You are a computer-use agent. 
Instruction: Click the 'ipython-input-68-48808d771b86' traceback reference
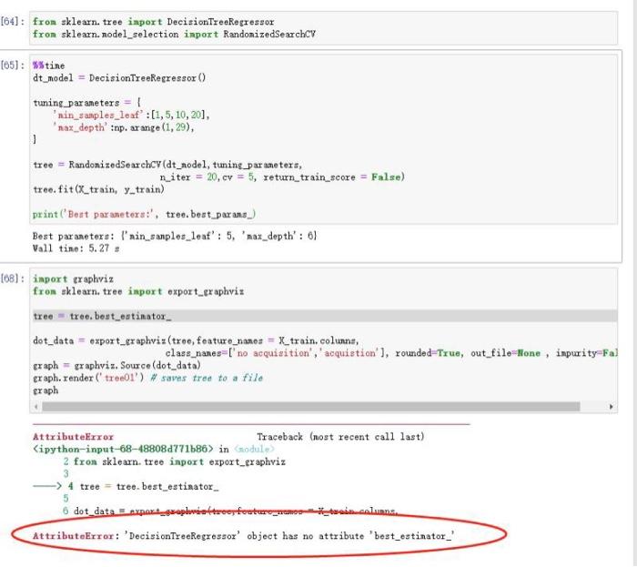(123, 450)
